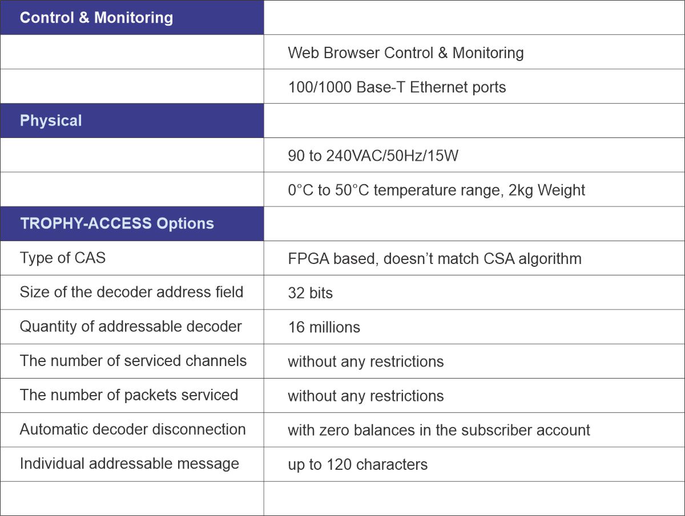This screenshot has height=516, width=685.
Task: Select the Physical section header
Action: (x=51, y=121)
